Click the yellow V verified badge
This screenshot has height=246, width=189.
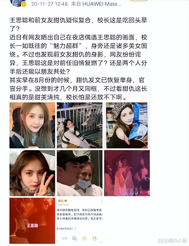coord(23,4)
